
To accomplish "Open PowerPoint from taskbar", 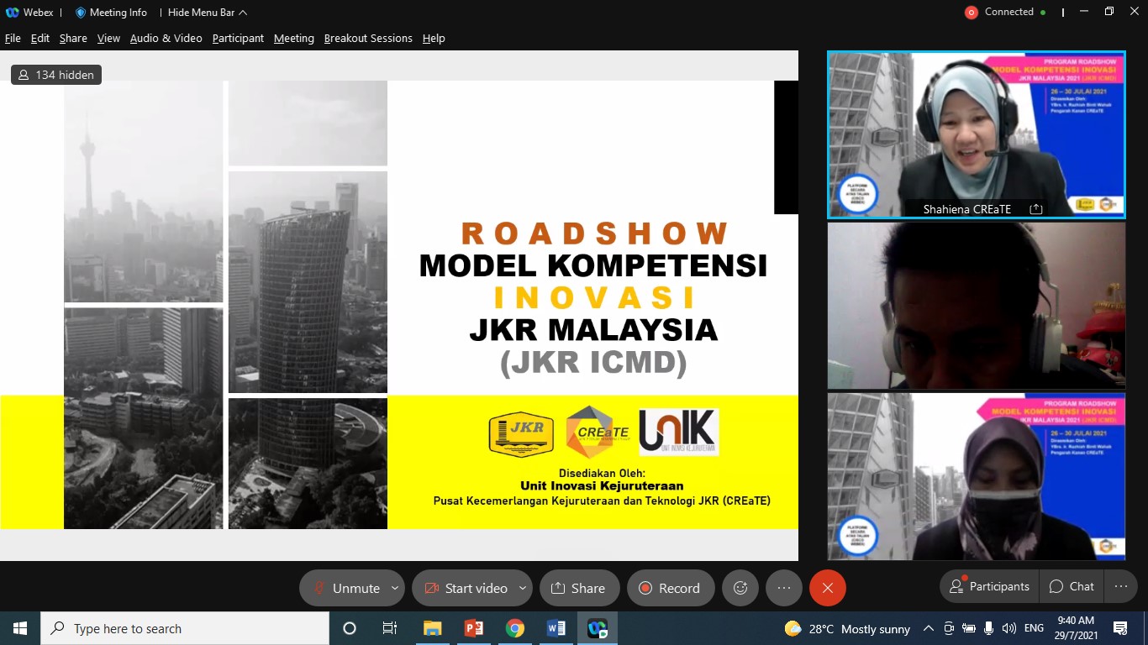I will (x=473, y=628).
